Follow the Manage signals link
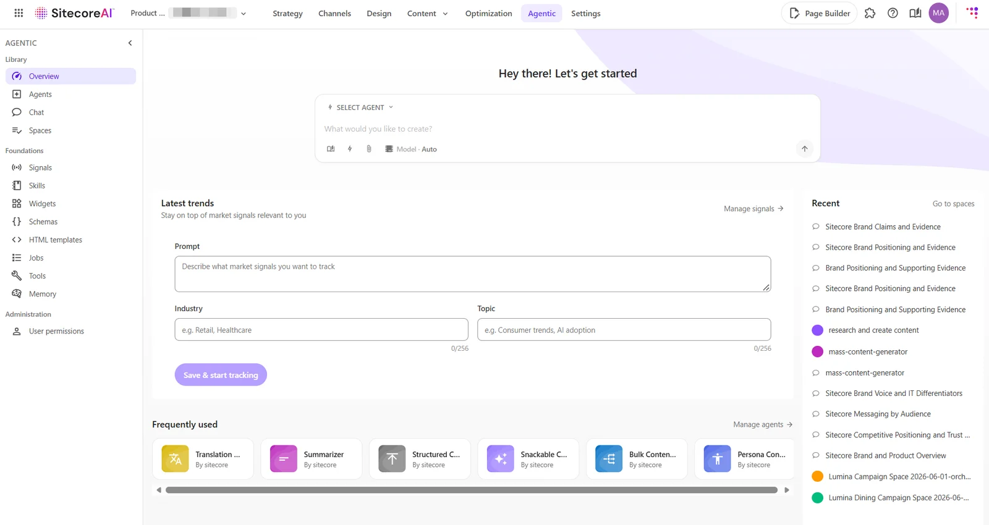The width and height of the screenshot is (989, 525). [753, 209]
